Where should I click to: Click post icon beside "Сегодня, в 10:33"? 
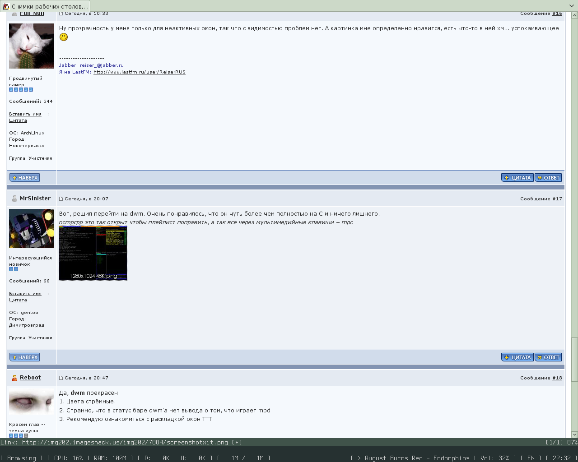(x=61, y=14)
